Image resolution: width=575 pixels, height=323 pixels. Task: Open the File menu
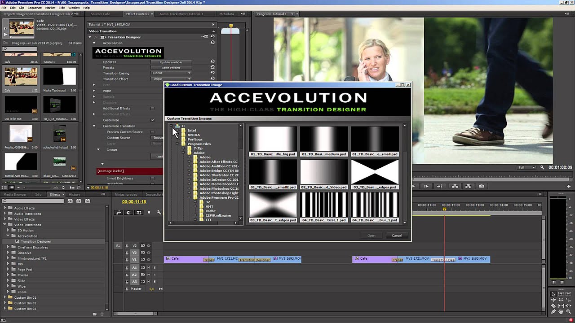[x=4, y=8]
